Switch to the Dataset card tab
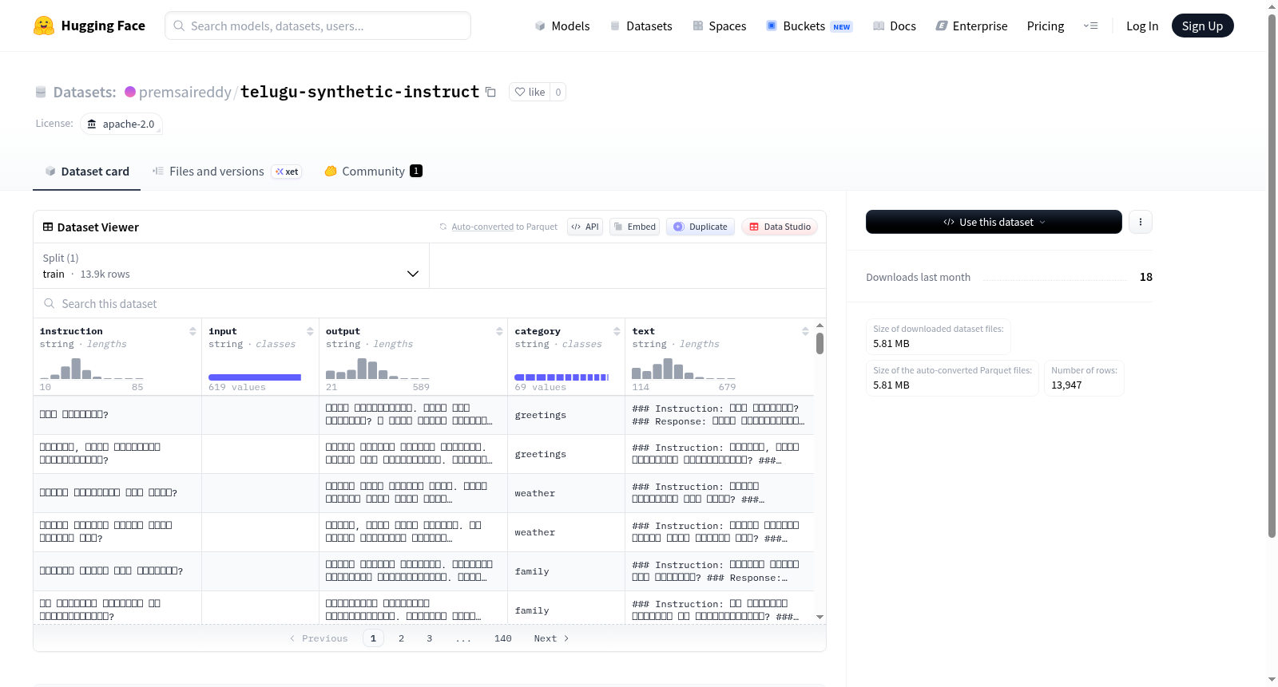Screen dimensions: 1278x687 point(87,172)
